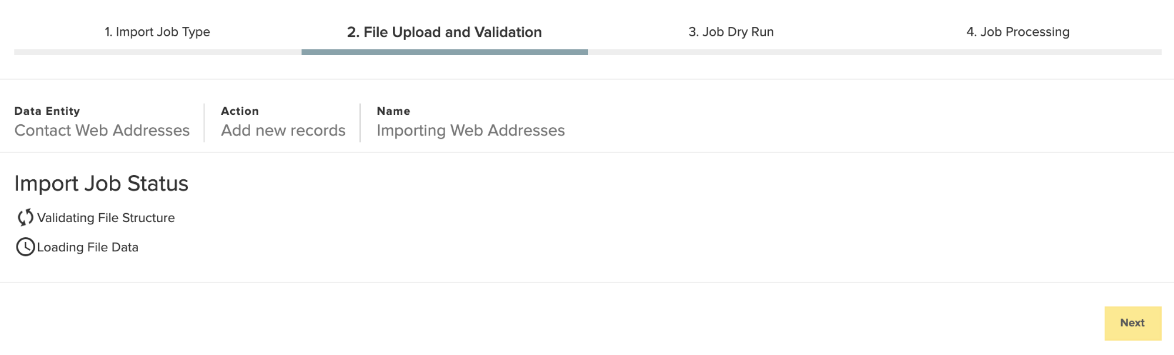Click the Validating File Structure status text
The height and width of the screenshot is (355, 1174).
coord(106,218)
